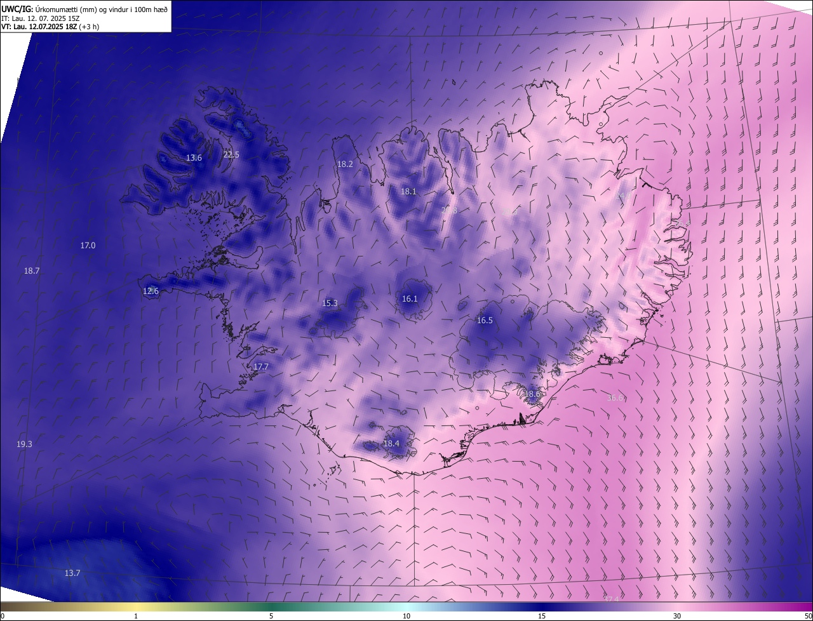Select the 12.6 value on the peninsula
This screenshot has height=621, width=813.
pos(151,291)
